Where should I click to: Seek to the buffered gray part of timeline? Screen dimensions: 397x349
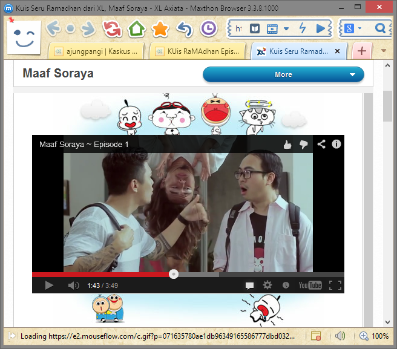click(x=198, y=275)
